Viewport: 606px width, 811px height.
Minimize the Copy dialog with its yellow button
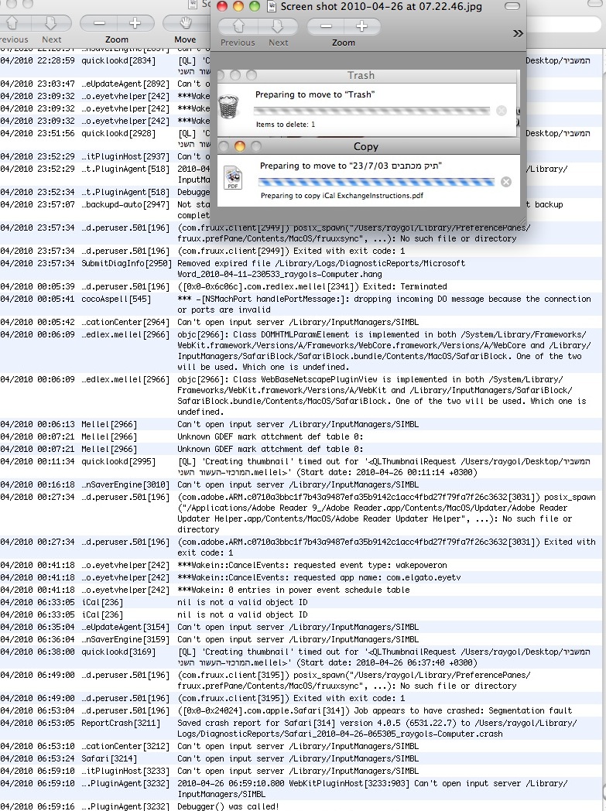240,146
